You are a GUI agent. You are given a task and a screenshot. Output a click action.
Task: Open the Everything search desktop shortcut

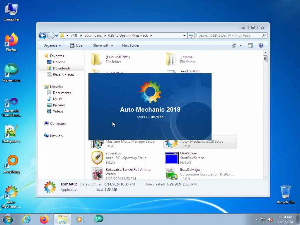click(x=11, y=164)
